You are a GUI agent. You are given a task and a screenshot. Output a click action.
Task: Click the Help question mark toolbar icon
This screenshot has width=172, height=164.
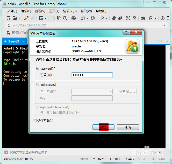[162, 18]
